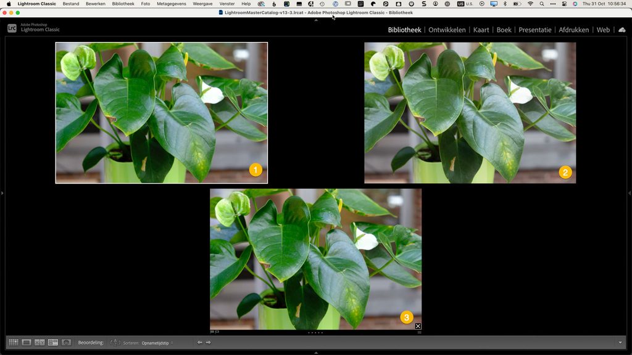
Task: Expand top panel with triangle above modules
Action: pos(316,20)
